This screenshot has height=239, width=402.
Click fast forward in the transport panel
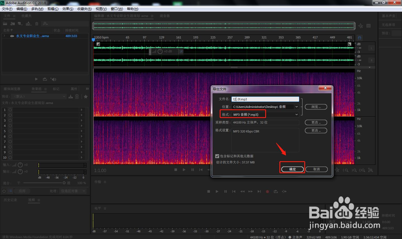(251, 192)
